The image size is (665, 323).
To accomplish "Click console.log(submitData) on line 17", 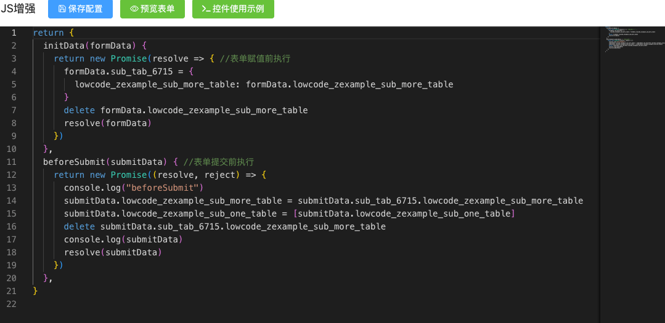I will [x=123, y=239].
